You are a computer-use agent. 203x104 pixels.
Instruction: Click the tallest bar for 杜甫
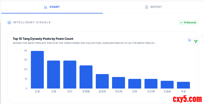tap(37, 70)
